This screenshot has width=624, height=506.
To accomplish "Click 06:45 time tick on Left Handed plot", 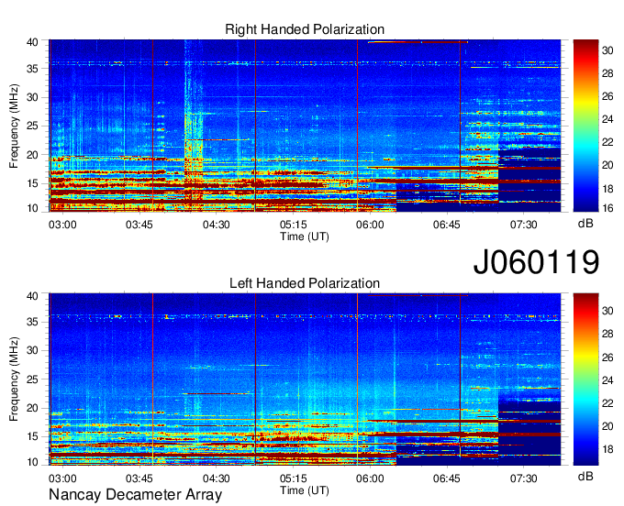I will 447,478.
